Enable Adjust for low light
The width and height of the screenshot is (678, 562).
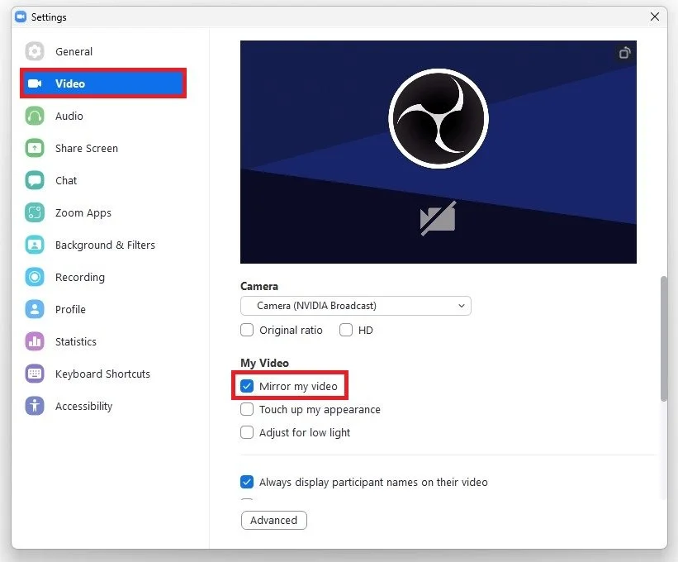coord(247,432)
